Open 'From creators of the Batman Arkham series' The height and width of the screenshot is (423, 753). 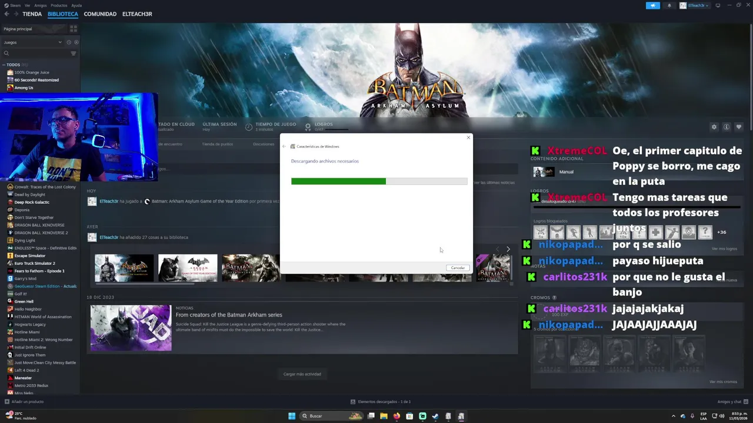click(x=229, y=315)
